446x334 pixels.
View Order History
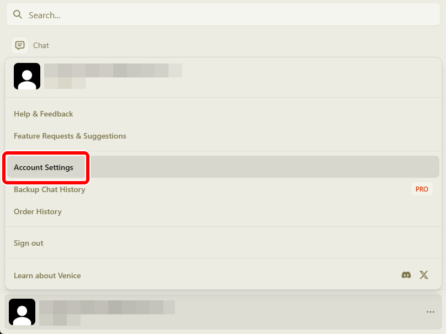pos(38,211)
